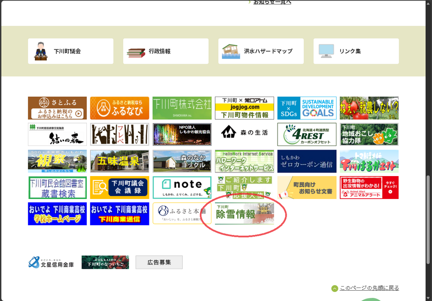Click the note banner
The width and height of the screenshot is (432, 301).
coord(182,187)
